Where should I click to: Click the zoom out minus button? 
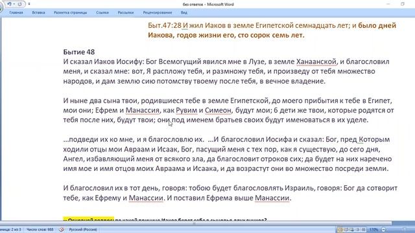(383, 230)
